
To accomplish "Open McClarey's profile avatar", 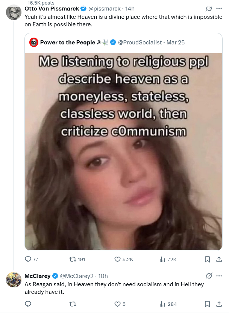I will point(14,280).
